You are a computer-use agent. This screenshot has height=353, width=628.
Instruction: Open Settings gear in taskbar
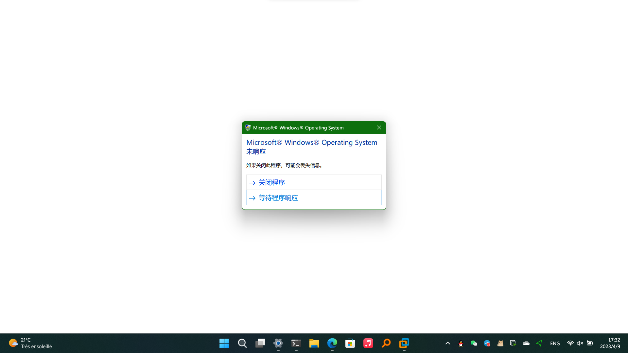click(278, 343)
